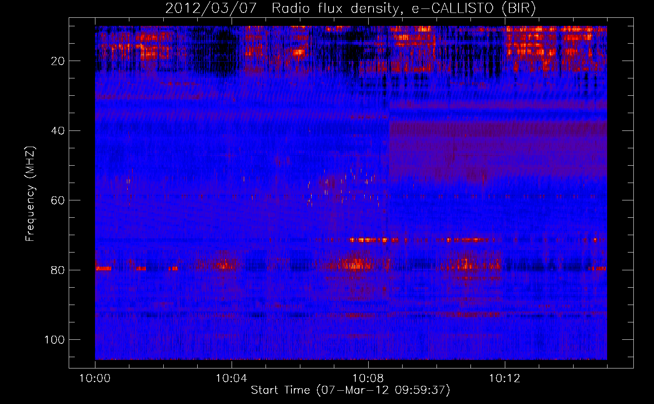
Task: Click the 'Frequency (MHZ)' axis label
Action: (30, 194)
